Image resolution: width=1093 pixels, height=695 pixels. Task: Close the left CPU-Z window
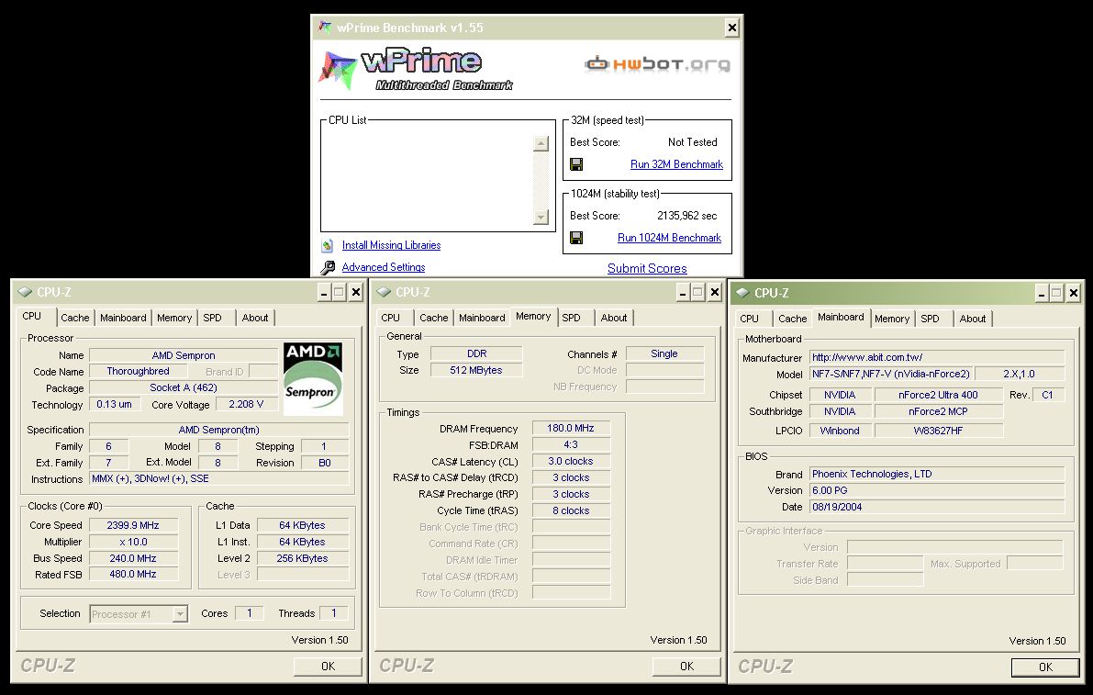pos(356,292)
